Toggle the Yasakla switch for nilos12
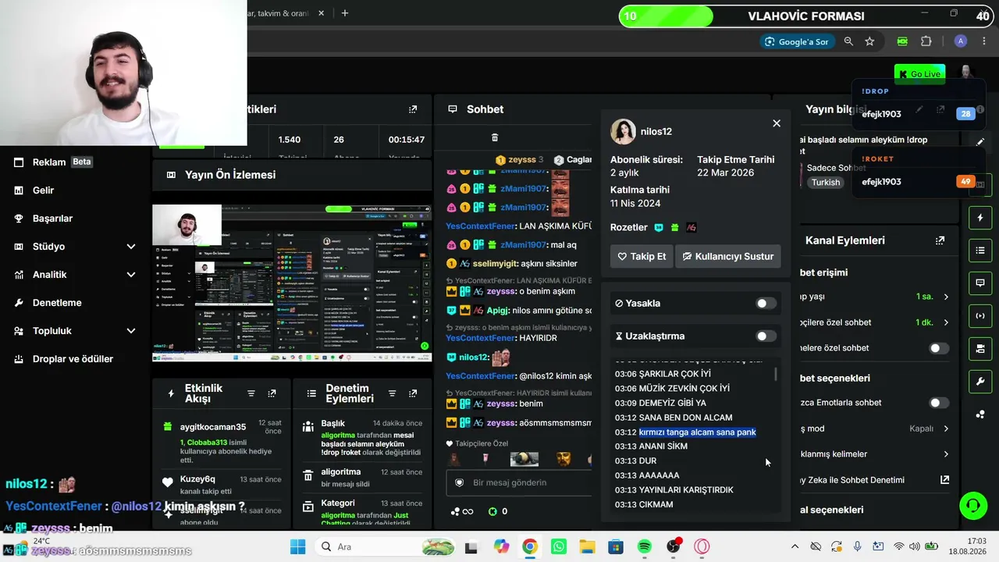Image resolution: width=999 pixels, height=562 pixels. pyautogui.click(x=766, y=304)
